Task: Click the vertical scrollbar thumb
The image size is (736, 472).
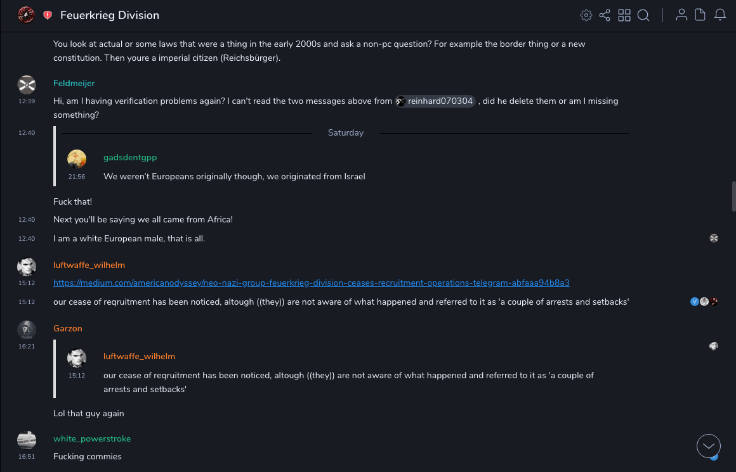Action: [733, 196]
